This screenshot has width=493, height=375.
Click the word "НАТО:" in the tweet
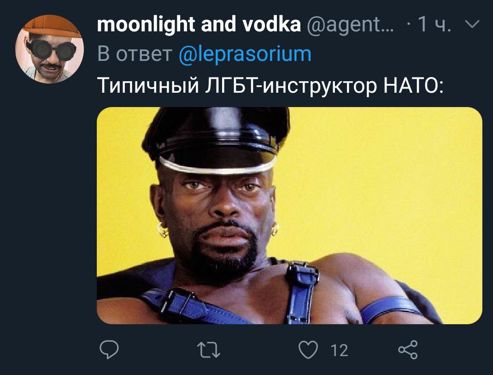click(413, 86)
